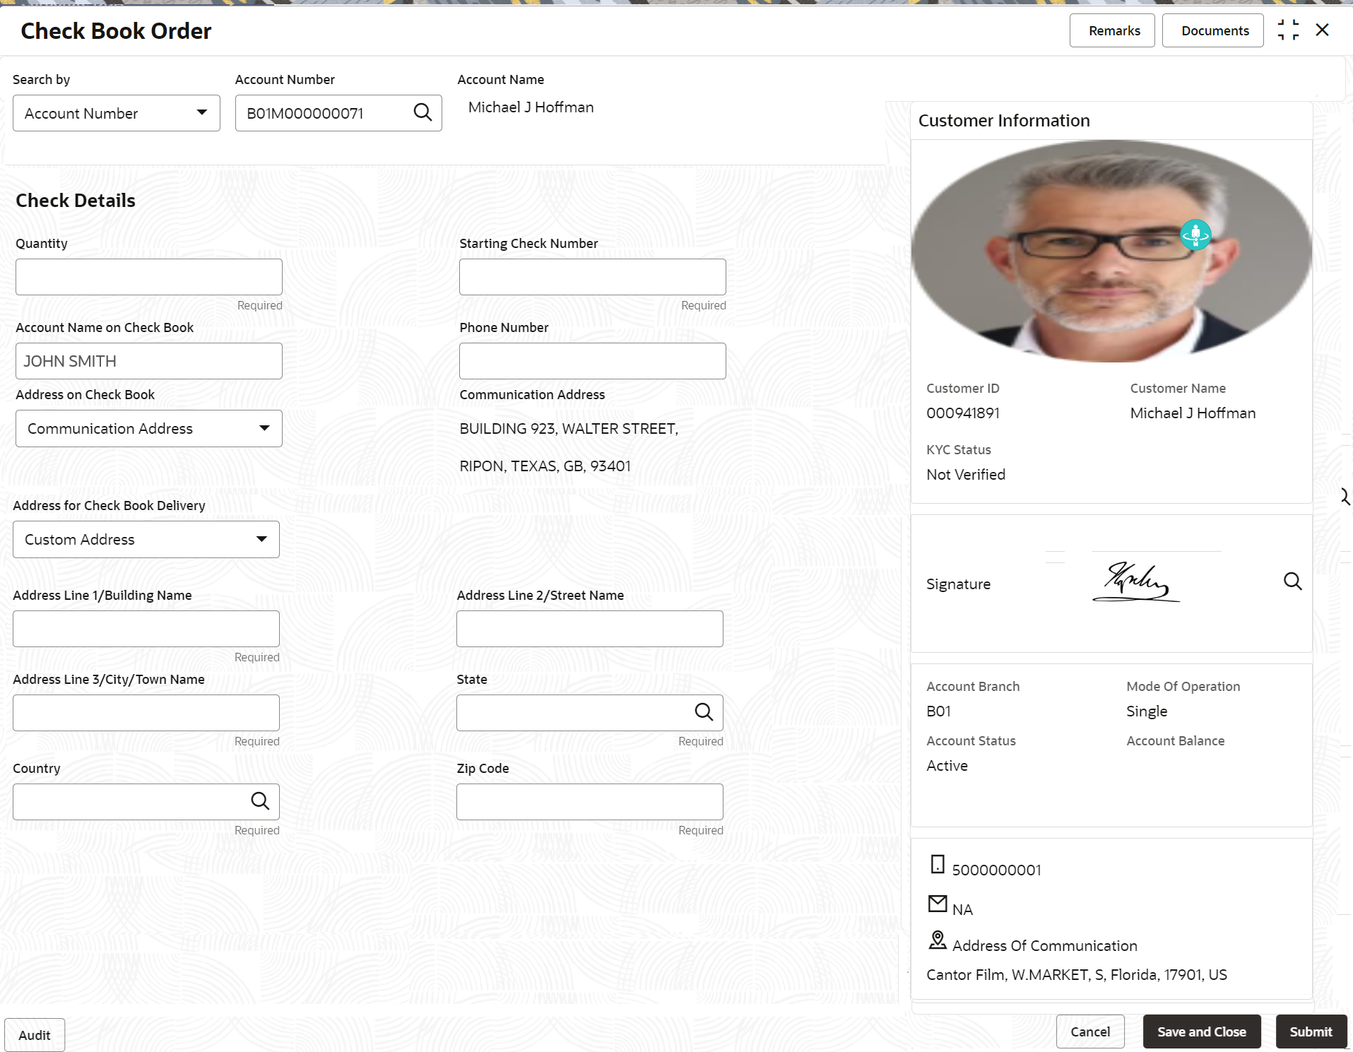Click the teal person badge on customer photo
Screen dimensions: 1353x1052
tap(1195, 235)
